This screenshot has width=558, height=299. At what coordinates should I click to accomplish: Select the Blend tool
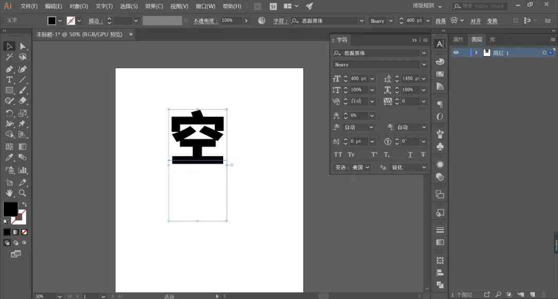pos(22,158)
